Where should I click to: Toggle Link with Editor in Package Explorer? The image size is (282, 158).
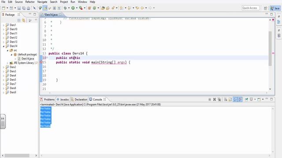pyautogui.click(x=23, y=21)
